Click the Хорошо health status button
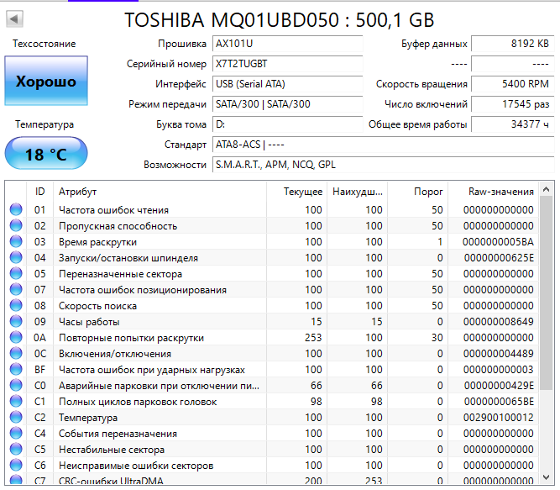The image size is (560, 490). coord(45,82)
